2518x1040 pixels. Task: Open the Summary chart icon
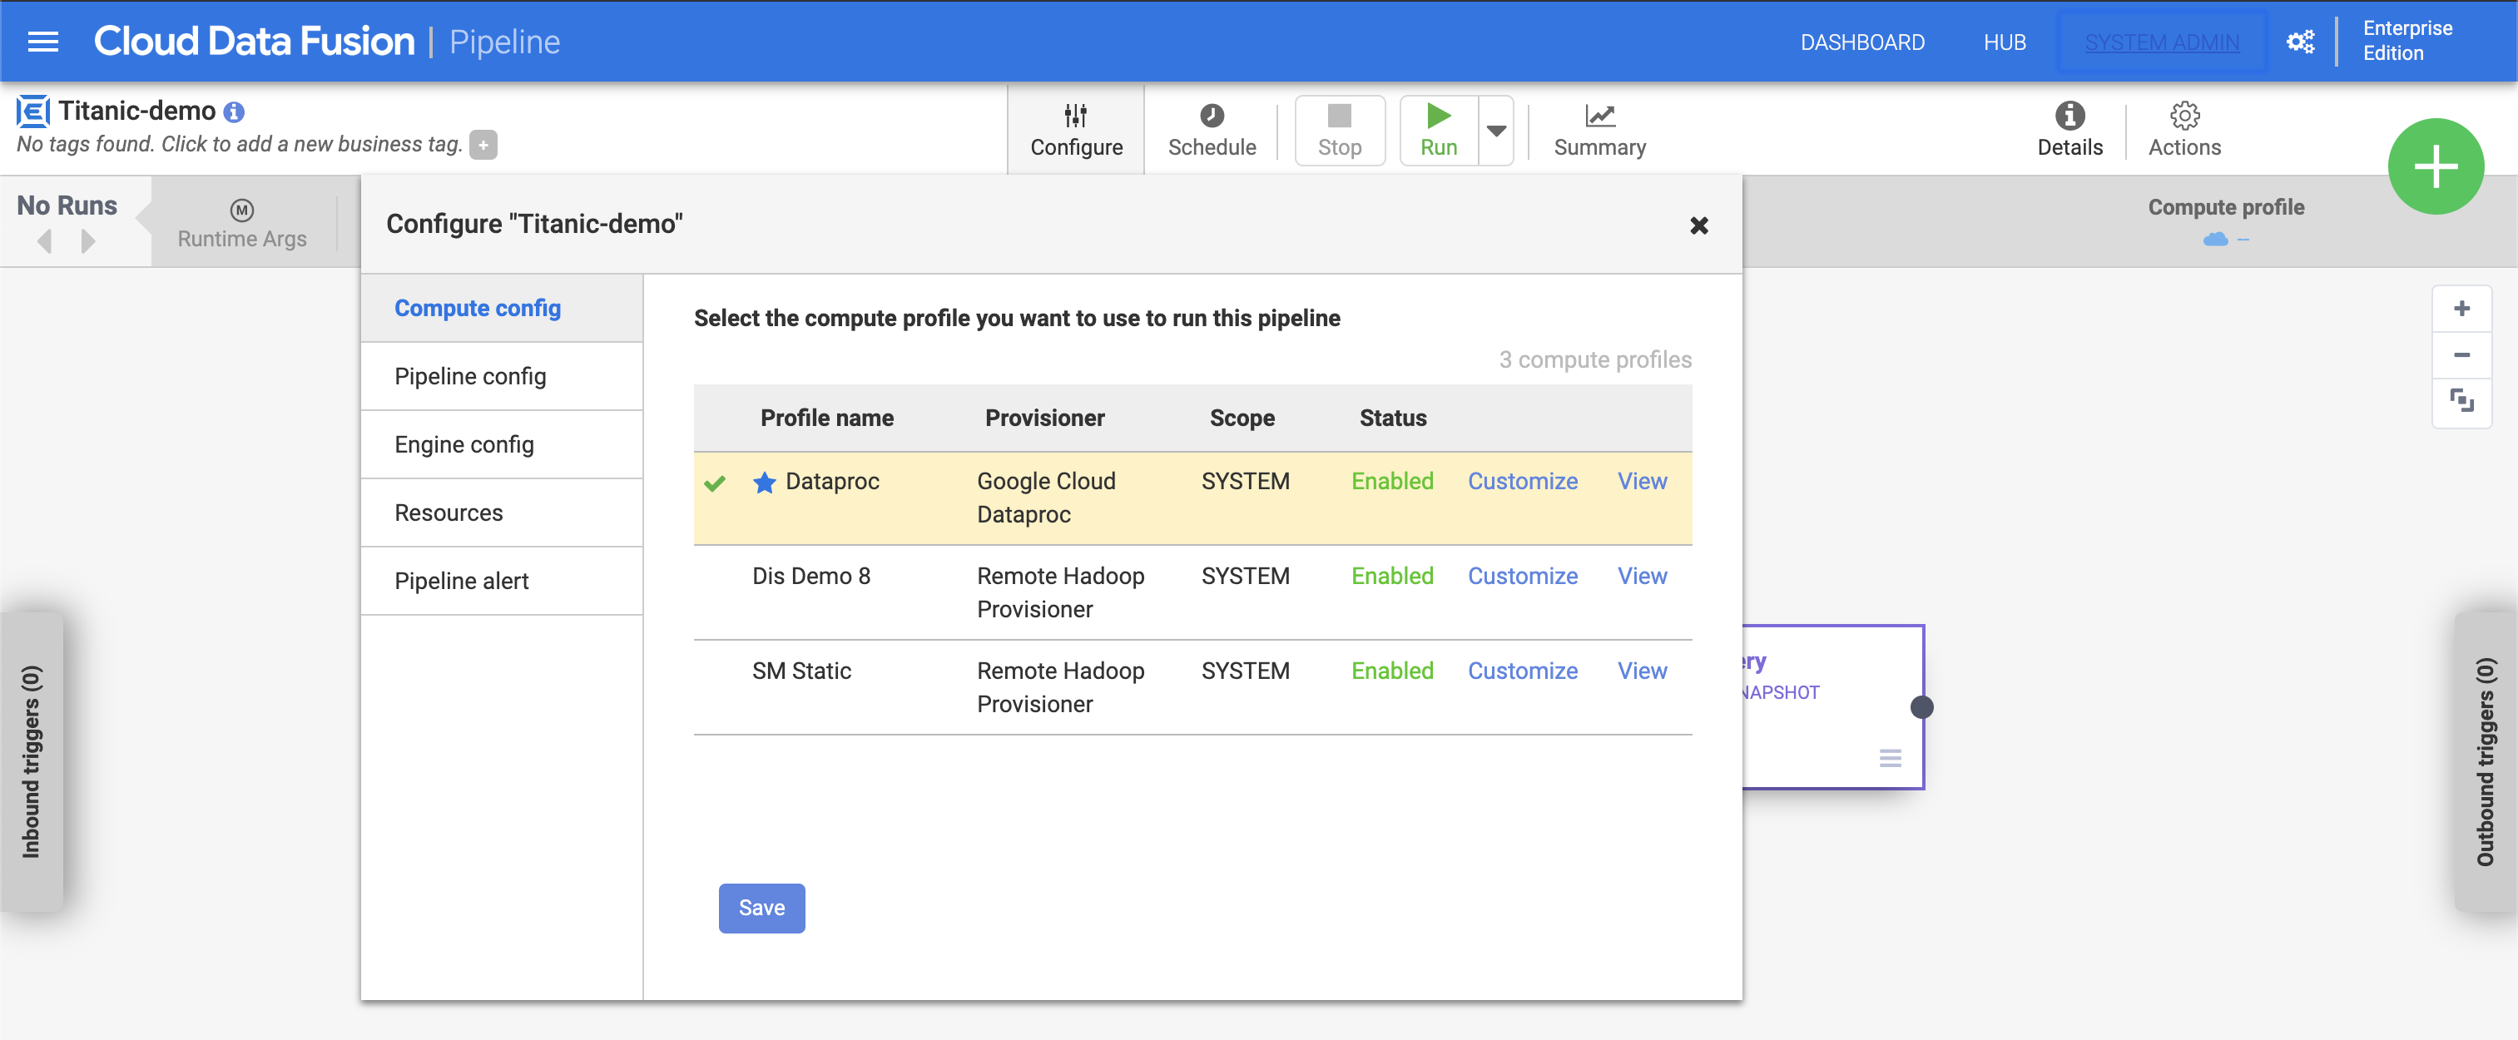(x=1599, y=116)
